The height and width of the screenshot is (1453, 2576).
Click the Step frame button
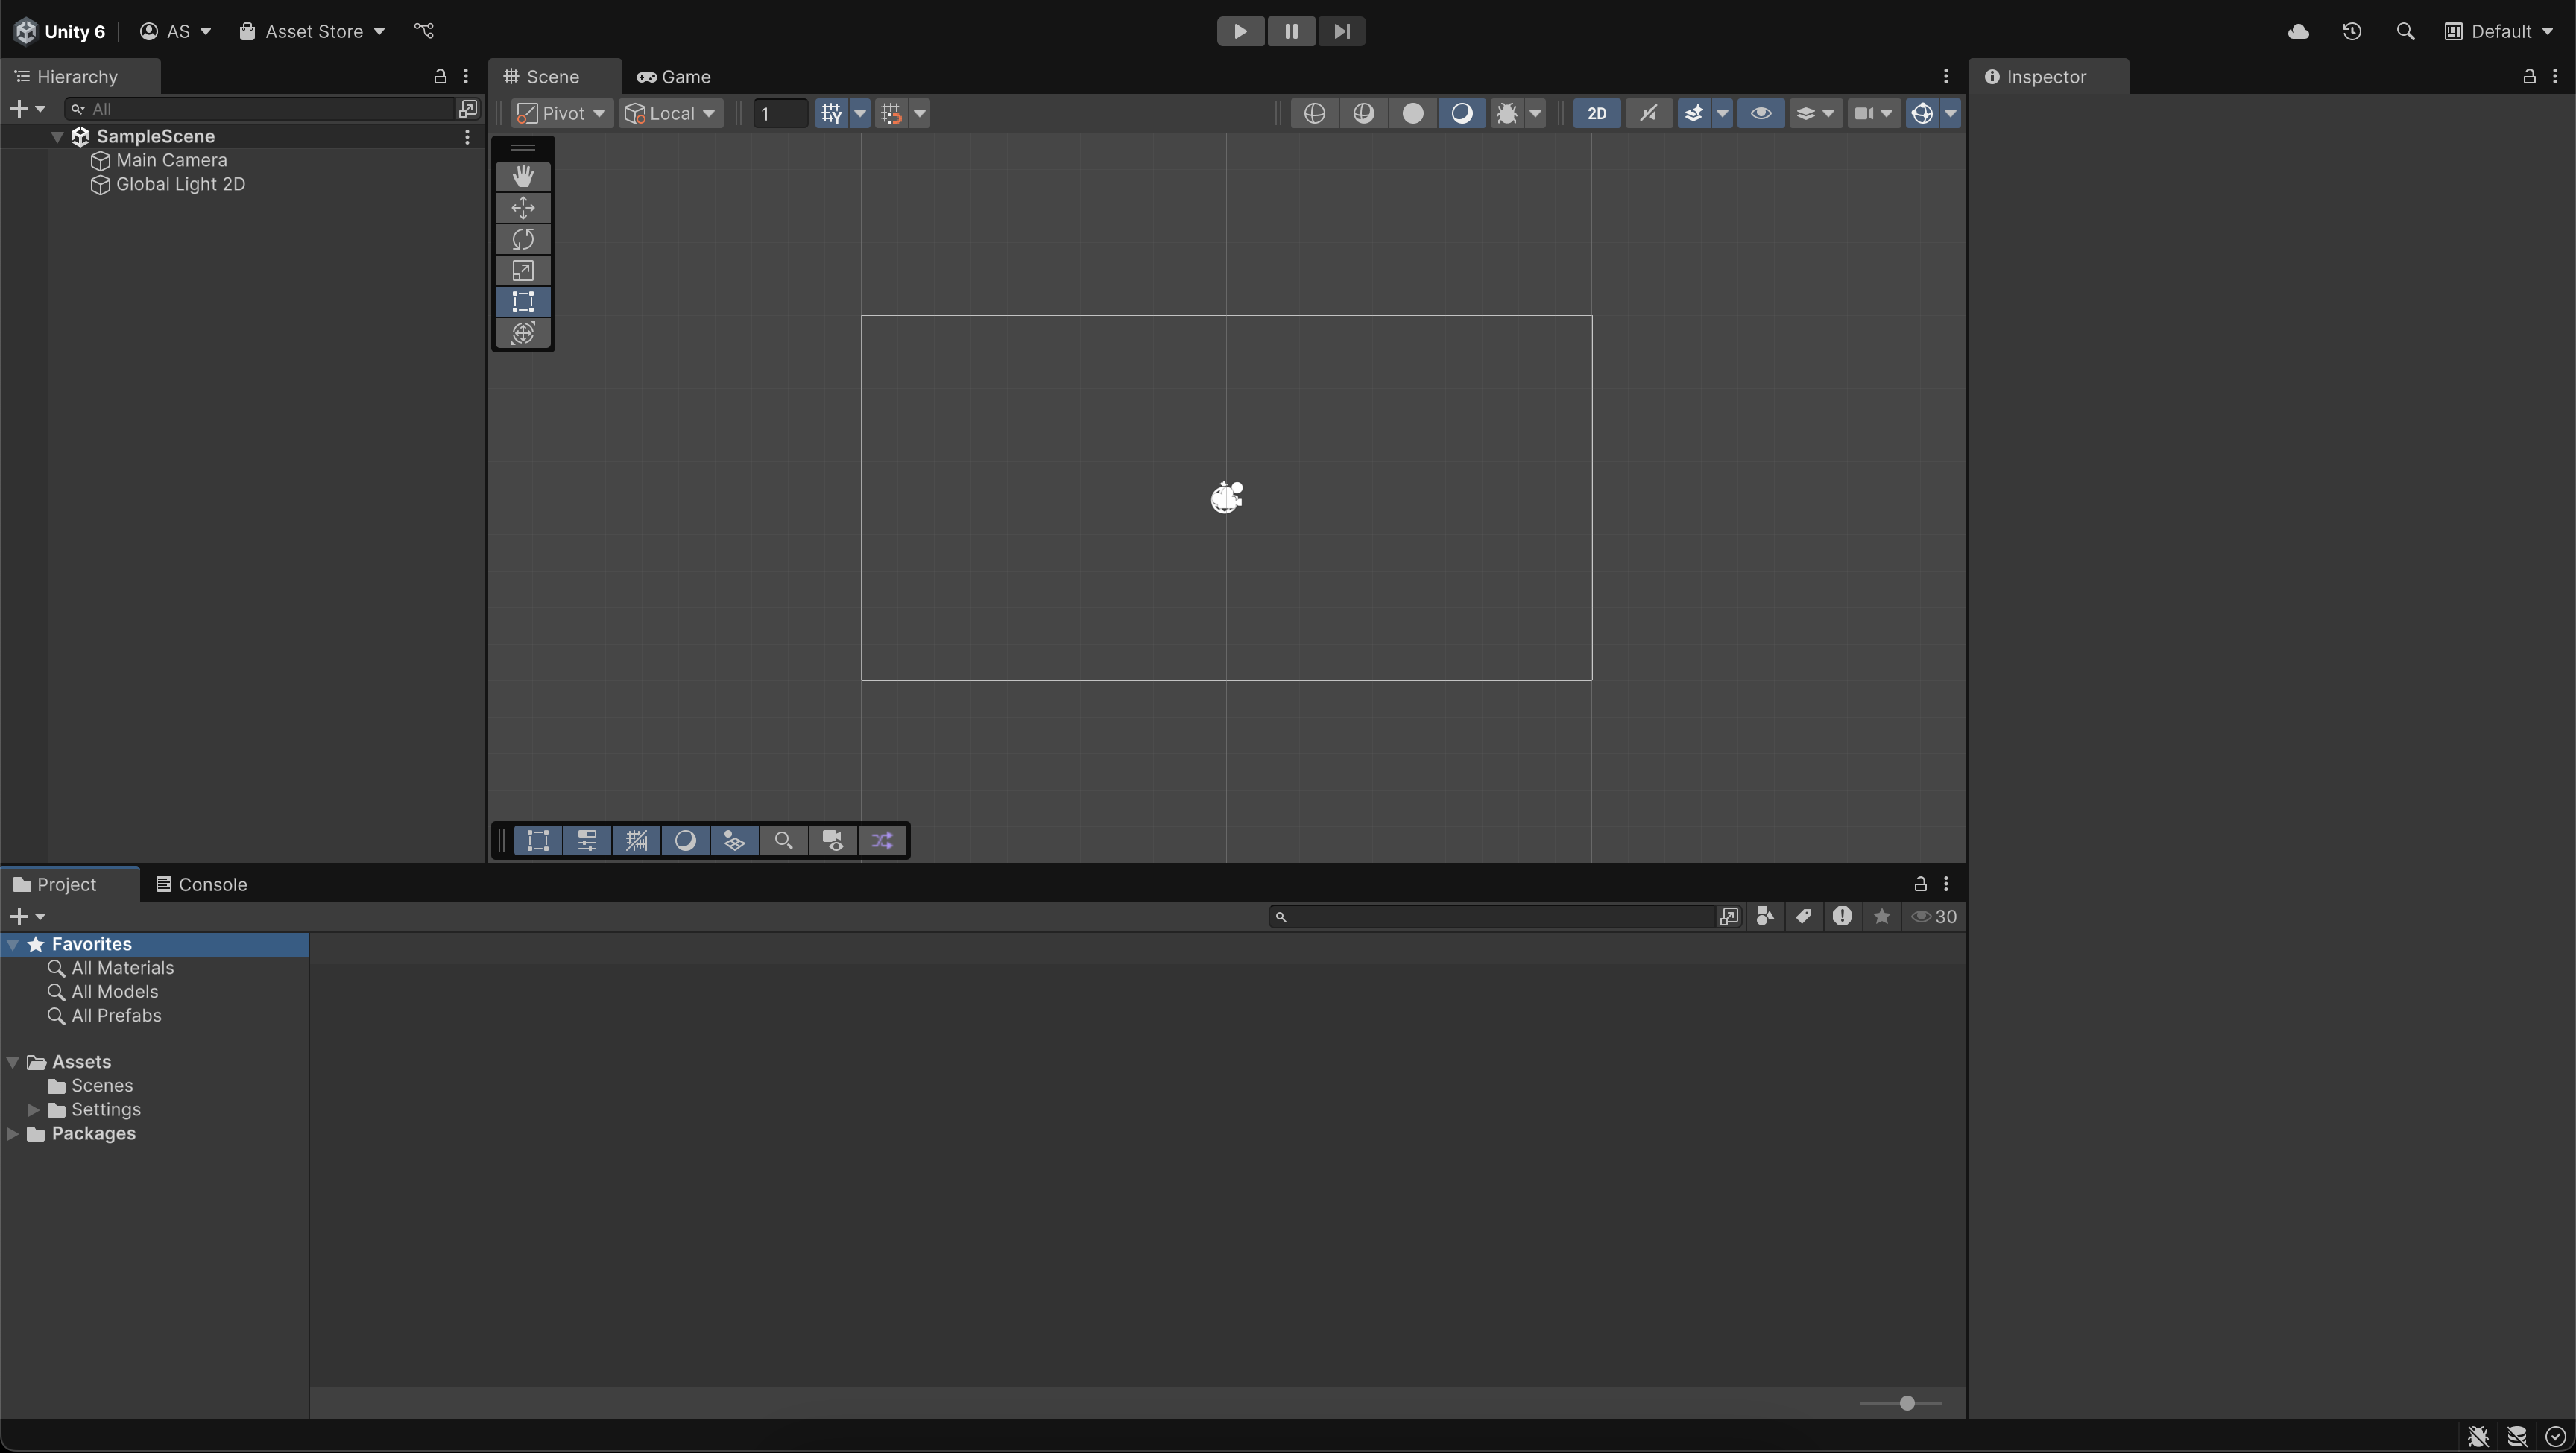1341,31
